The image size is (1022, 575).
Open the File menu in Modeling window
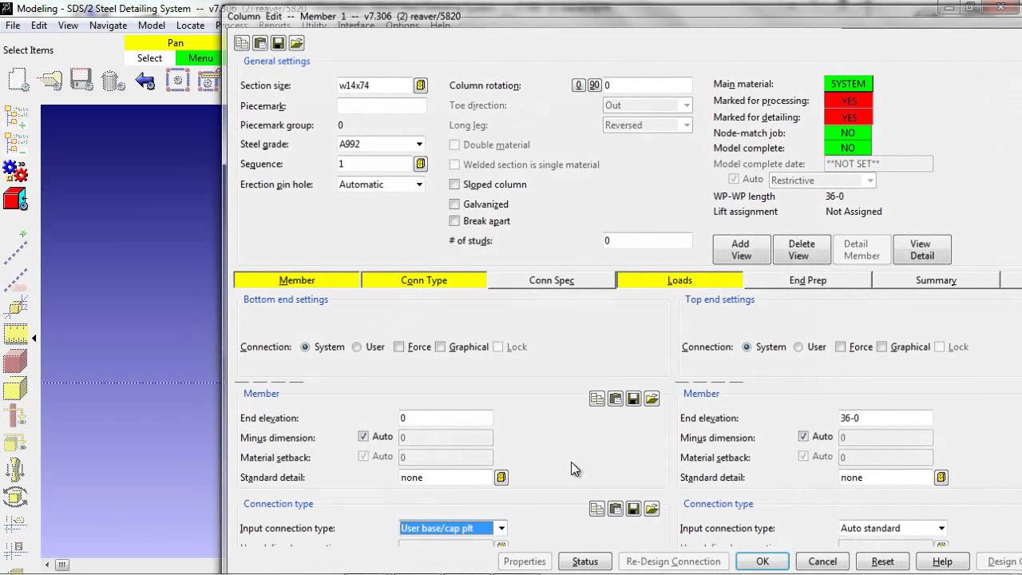(13, 26)
